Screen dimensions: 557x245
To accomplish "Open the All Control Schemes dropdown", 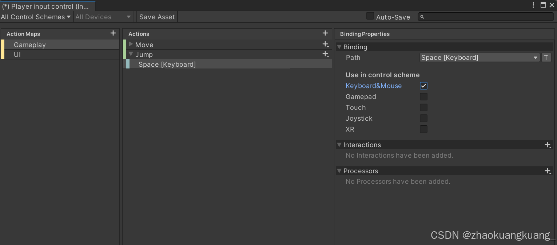I will pos(36,17).
